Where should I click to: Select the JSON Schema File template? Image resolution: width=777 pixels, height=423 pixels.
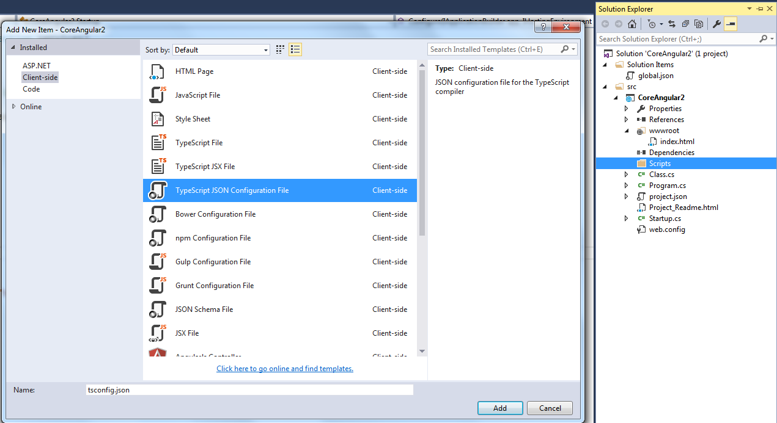(203, 309)
